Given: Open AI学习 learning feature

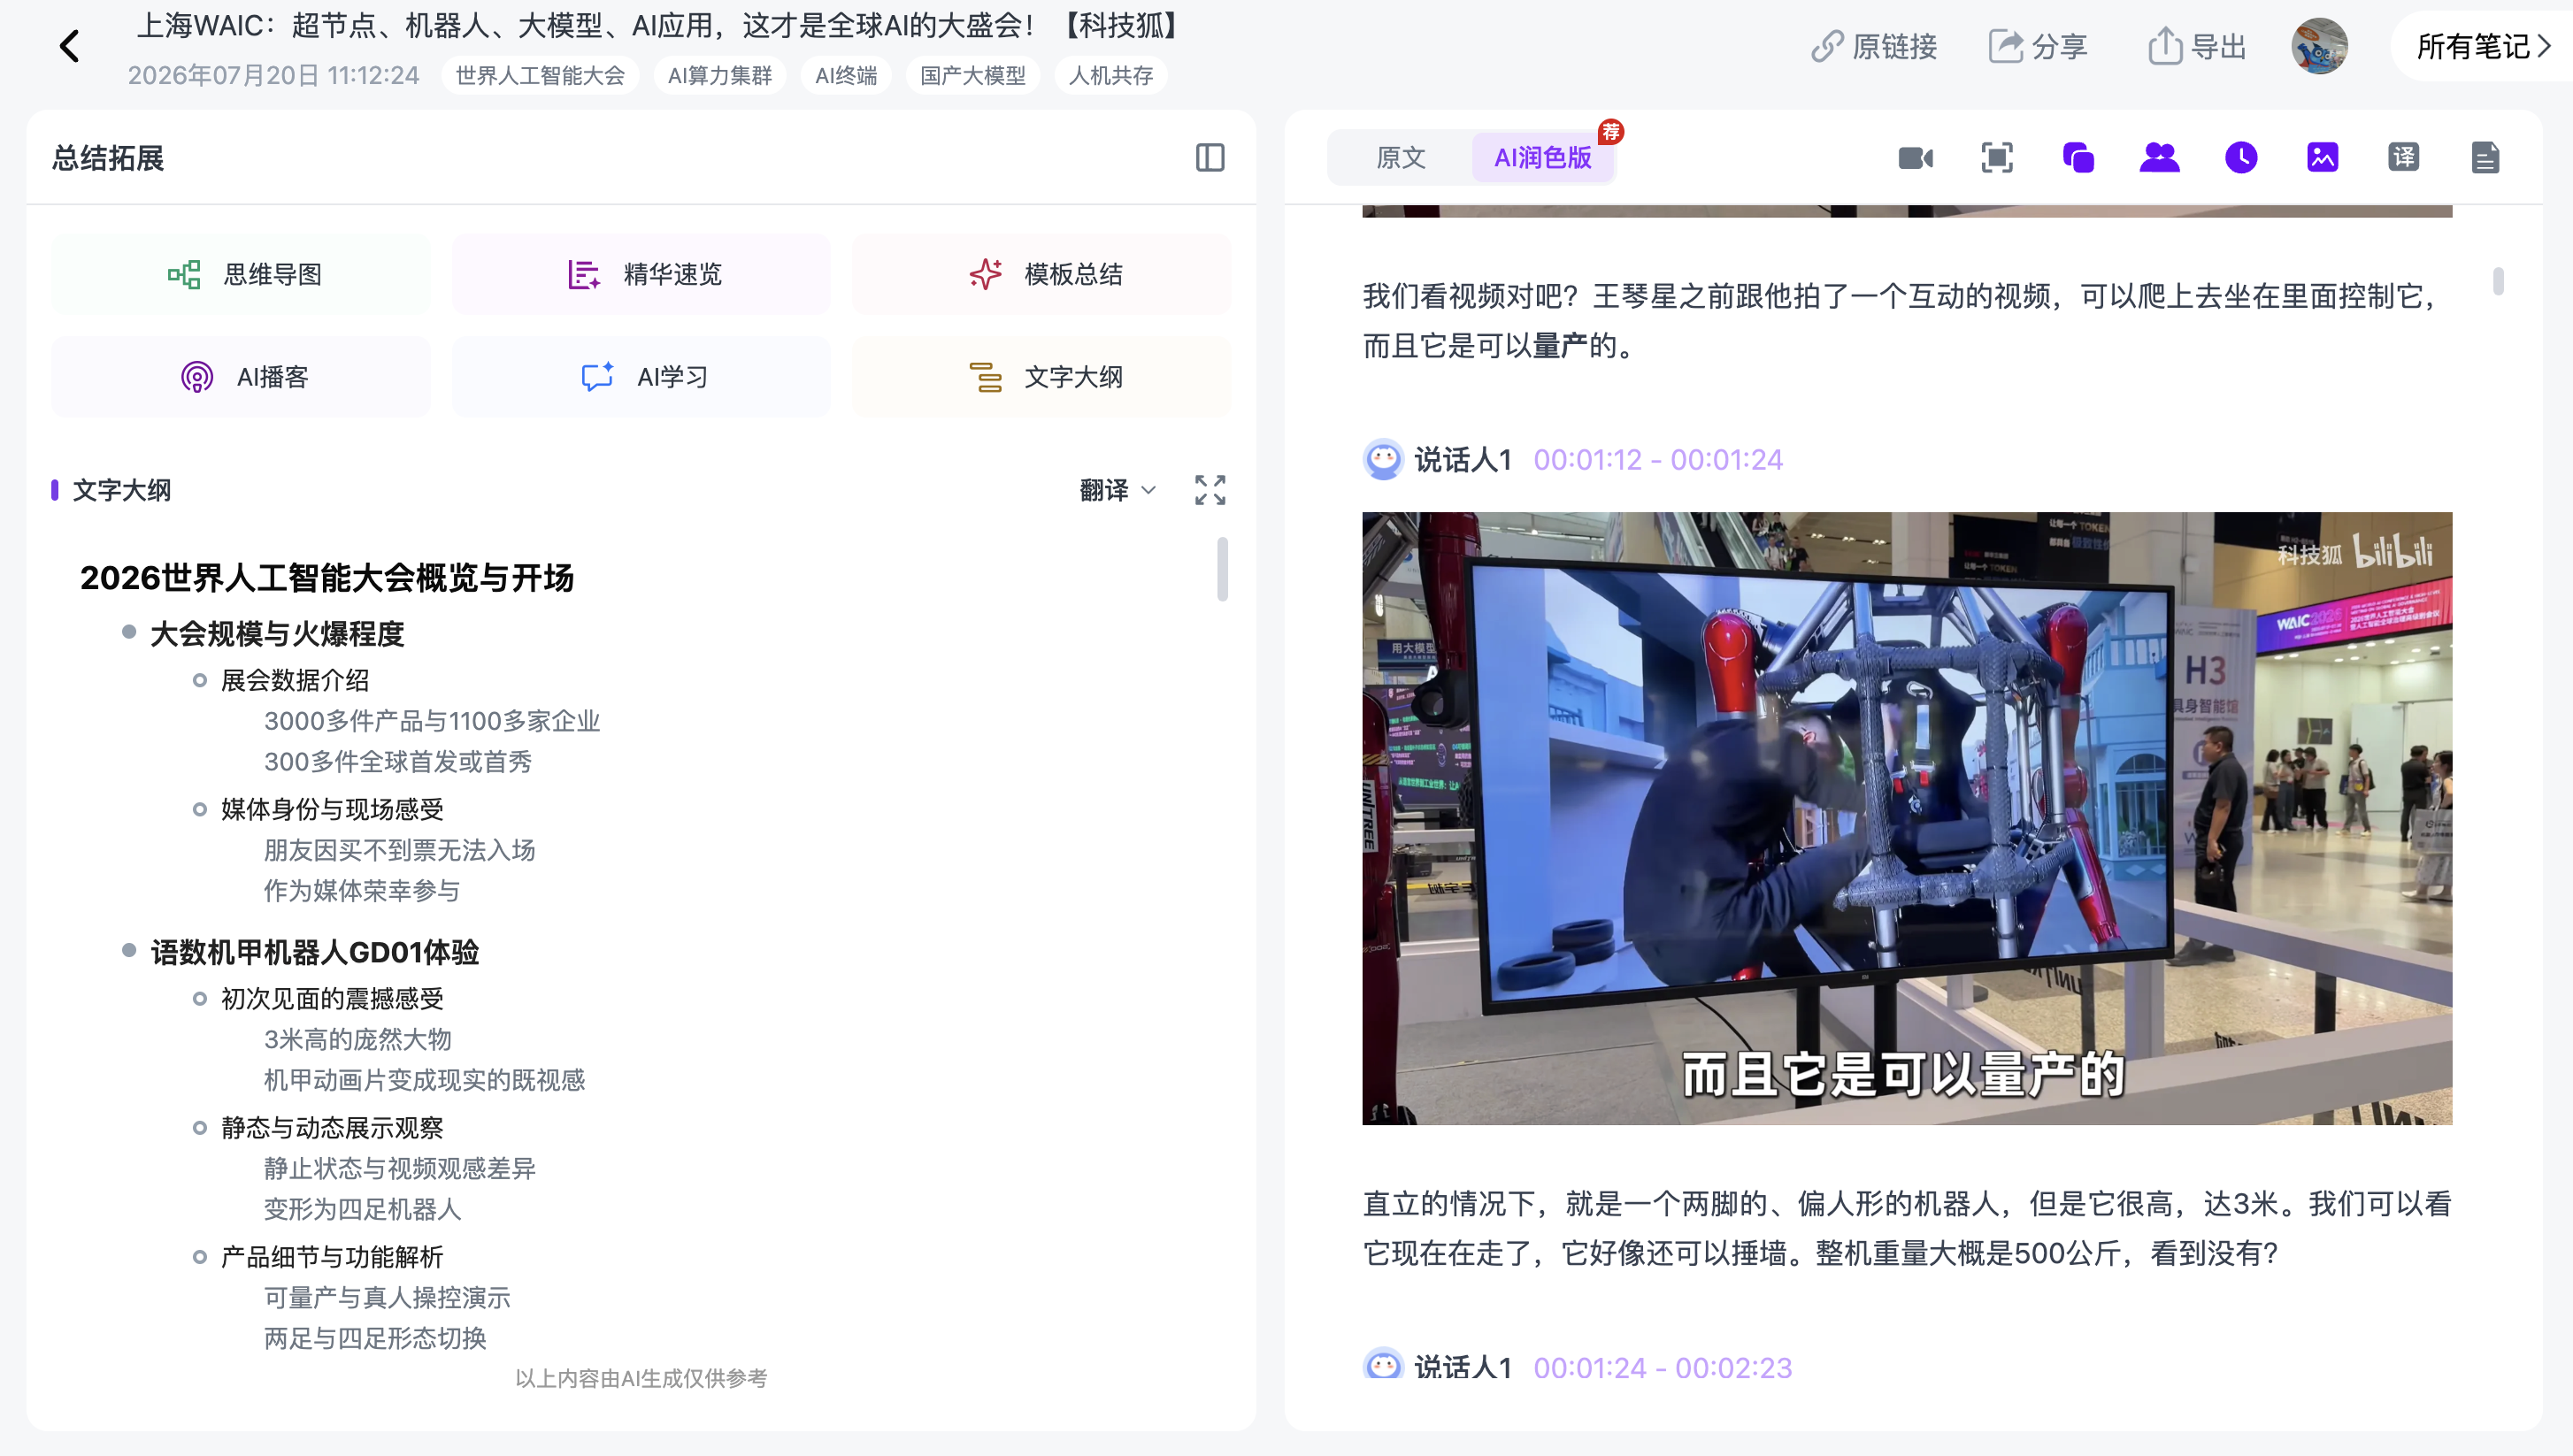Looking at the screenshot, I should 641,377.
